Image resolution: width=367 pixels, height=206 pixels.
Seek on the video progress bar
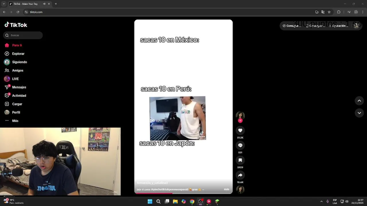183,193
